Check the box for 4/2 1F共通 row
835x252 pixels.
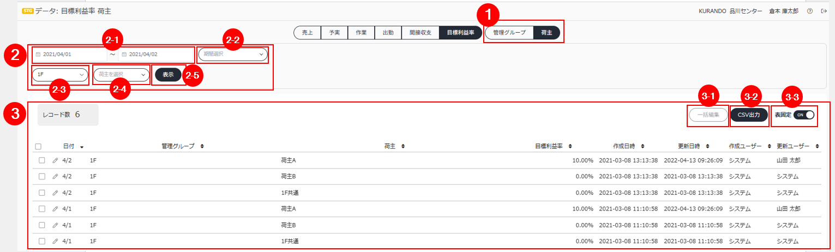[x=41, y=193]
